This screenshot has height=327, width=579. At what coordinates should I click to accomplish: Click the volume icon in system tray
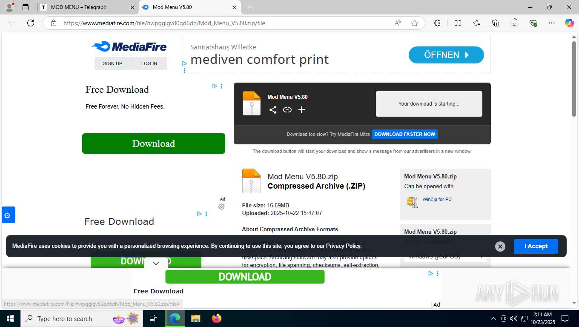514,318
